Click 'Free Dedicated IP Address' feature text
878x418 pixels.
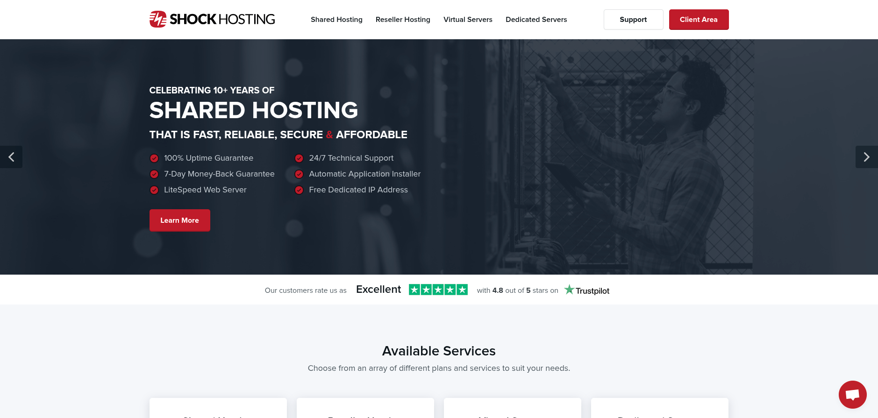pos(358,190)
